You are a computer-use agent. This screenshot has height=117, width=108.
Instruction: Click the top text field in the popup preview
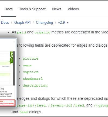(x=5, y=55)
